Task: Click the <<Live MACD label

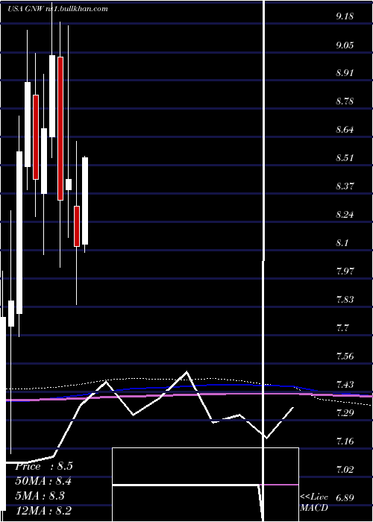Action: 314,503
